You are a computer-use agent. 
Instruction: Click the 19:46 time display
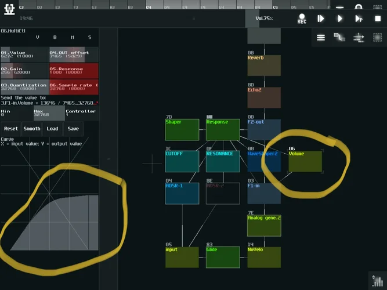[26, 18]
